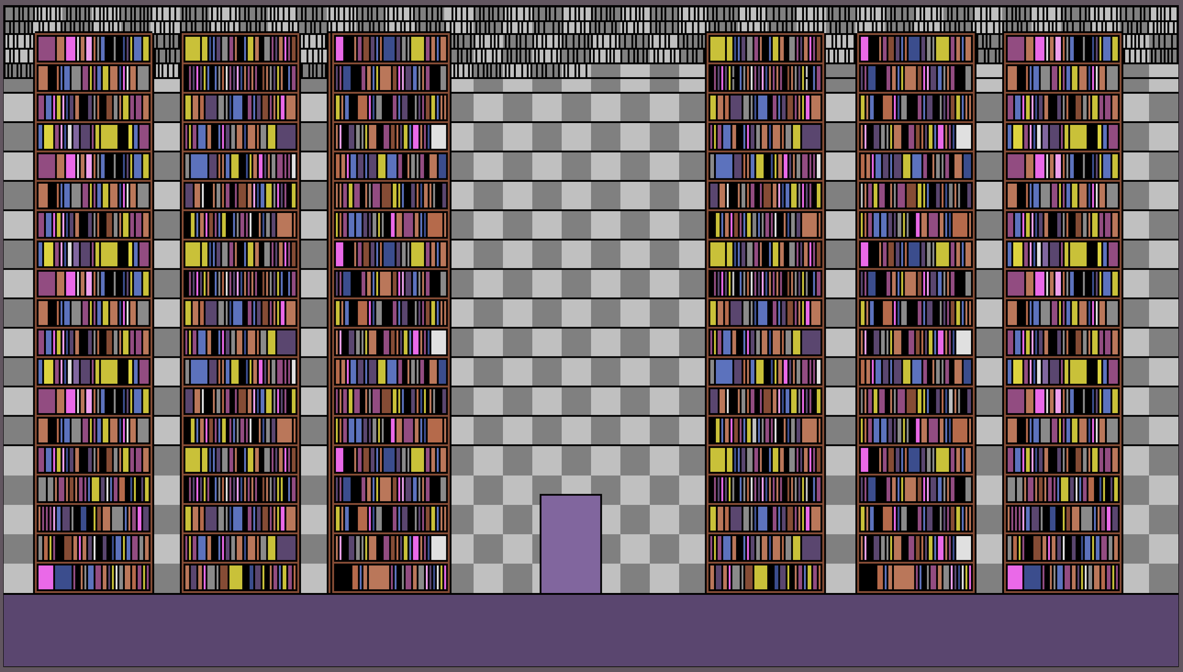
Task: Click the black block at third bookshelf's bottom-left
Action: 343,577
